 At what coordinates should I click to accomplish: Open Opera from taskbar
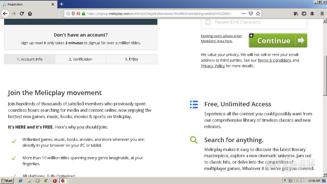click(x=55, y=181)
